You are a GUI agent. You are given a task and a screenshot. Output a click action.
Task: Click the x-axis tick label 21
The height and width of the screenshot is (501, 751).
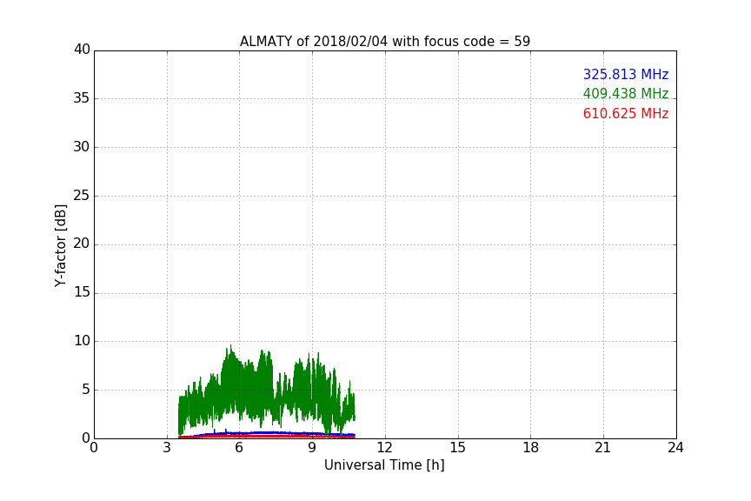603,448
